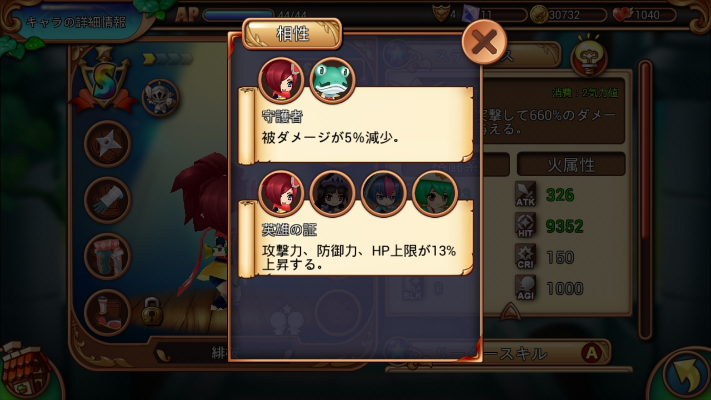Screen dimensions: 711x400
Task: Tap the locked padlock slot
Action: coord(149,312)
